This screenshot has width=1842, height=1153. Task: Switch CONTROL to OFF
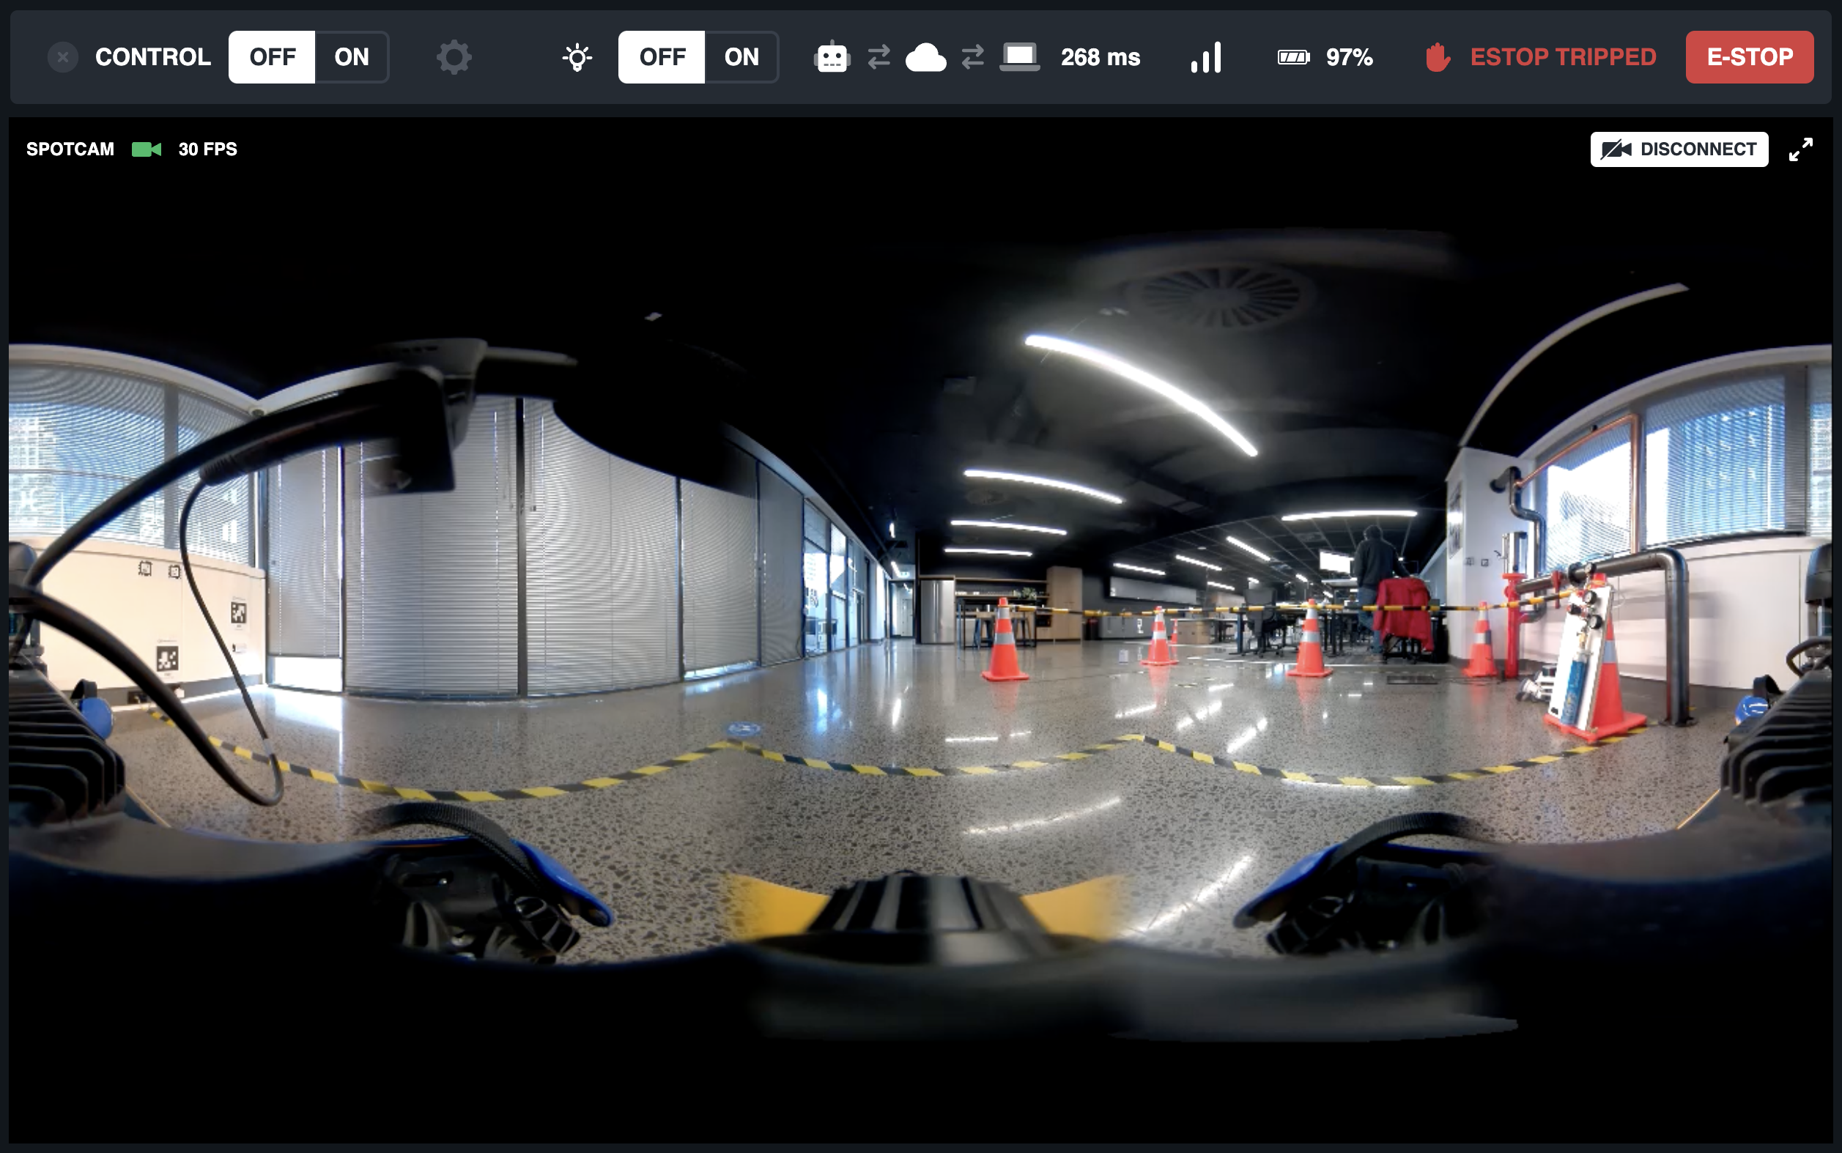click(272, 57)
